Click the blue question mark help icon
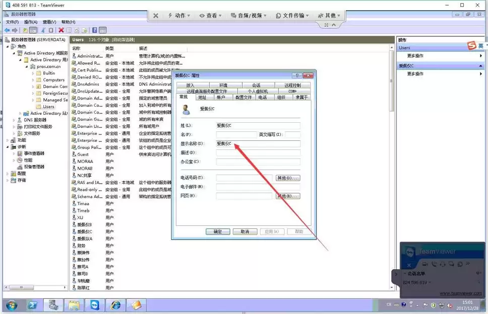 pyautogui.click(x=95, y=30)
